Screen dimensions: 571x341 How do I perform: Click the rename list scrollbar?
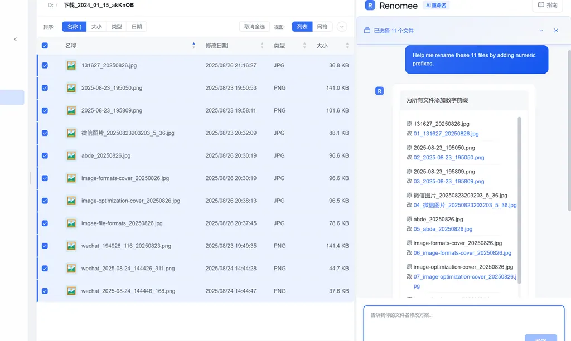coord(519,200)
